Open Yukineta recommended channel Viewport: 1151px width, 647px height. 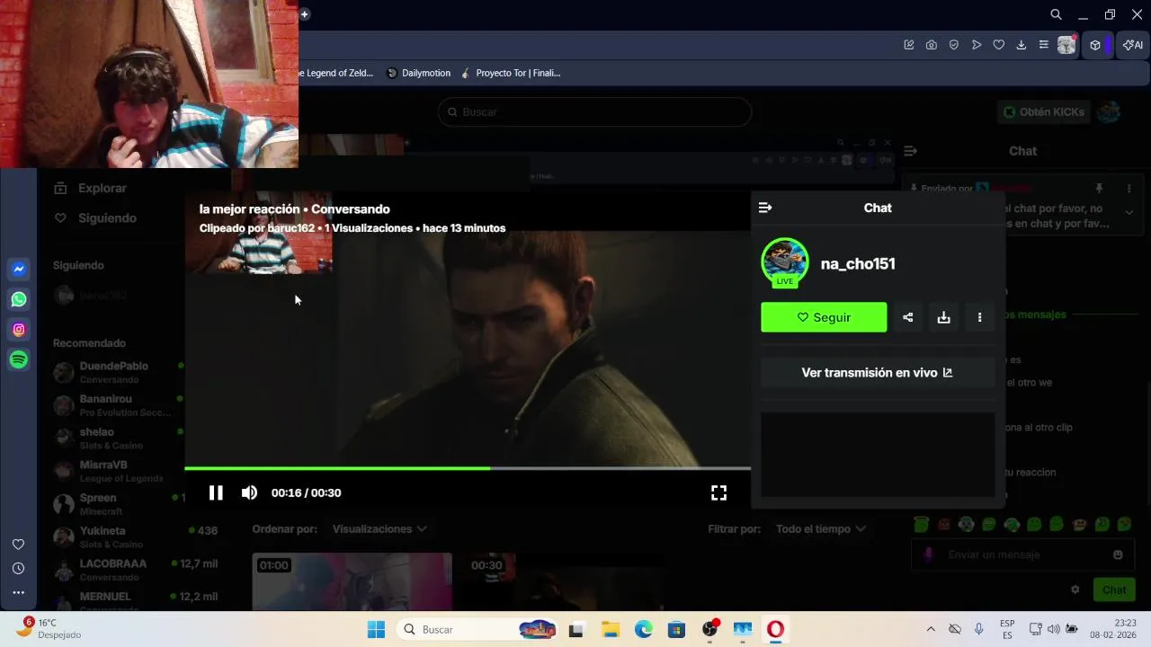(135, 536)
